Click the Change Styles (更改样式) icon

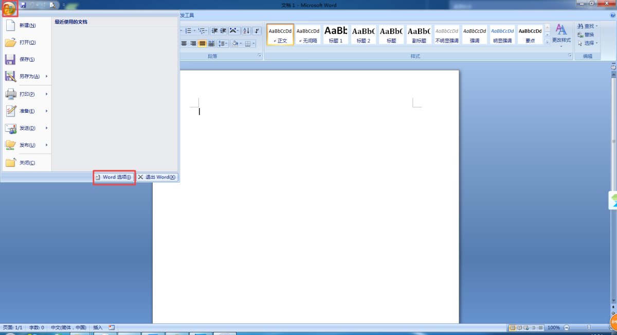[x=561, y=34]
